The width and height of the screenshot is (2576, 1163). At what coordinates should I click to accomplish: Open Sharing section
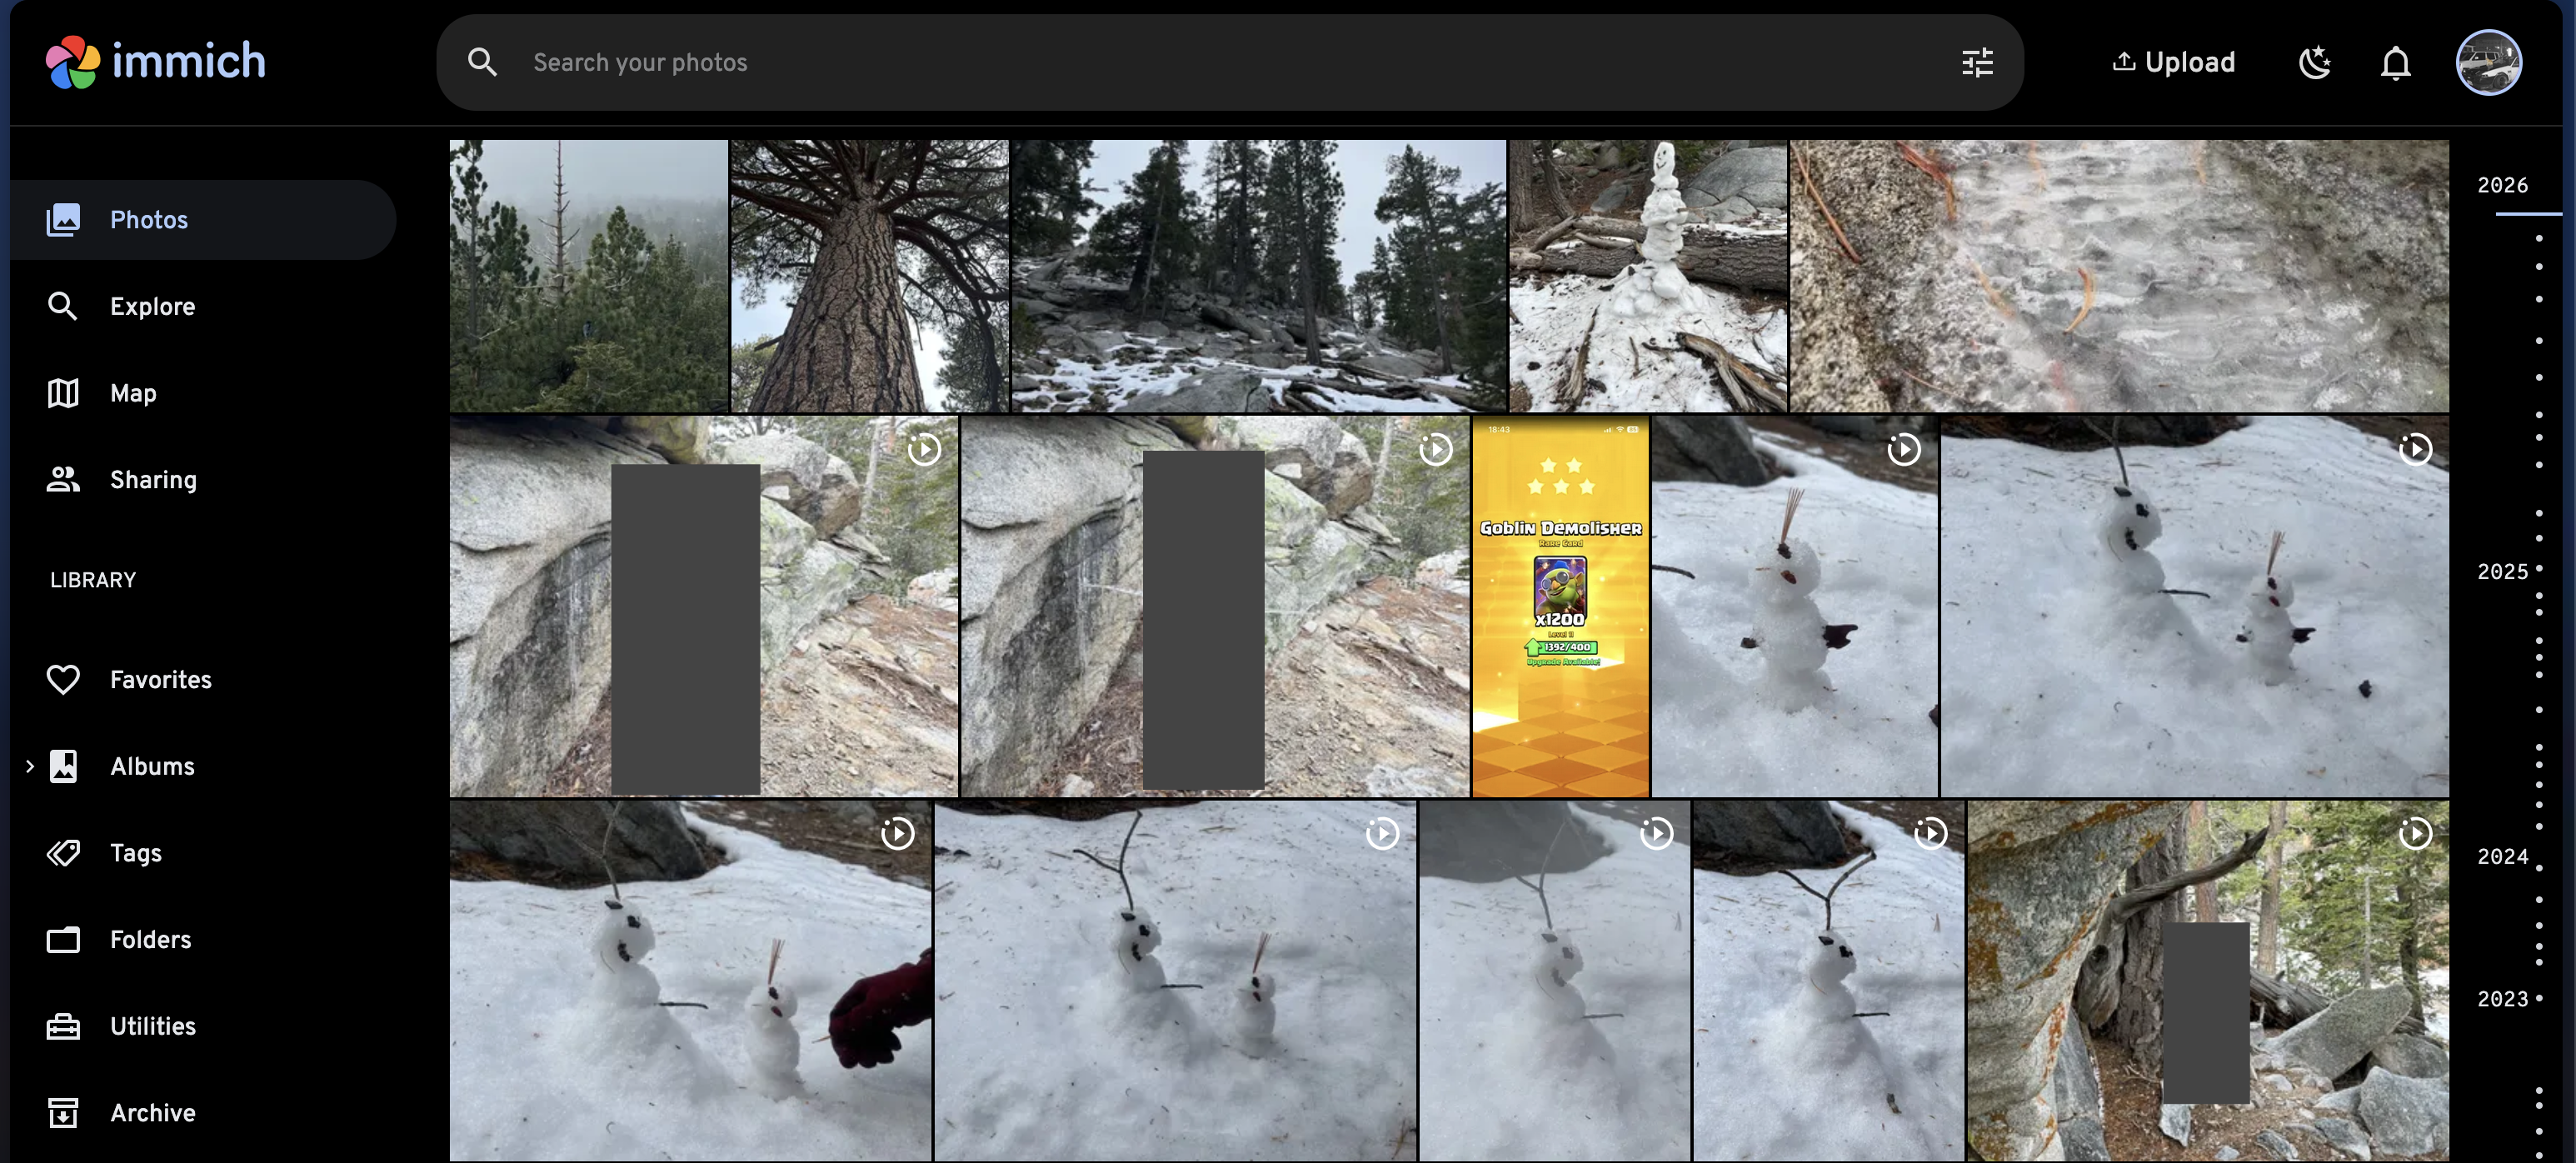pos(152,480)
